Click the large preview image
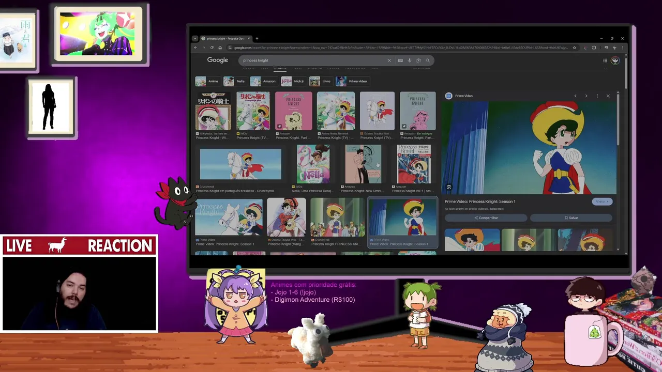 coord(529,147)
